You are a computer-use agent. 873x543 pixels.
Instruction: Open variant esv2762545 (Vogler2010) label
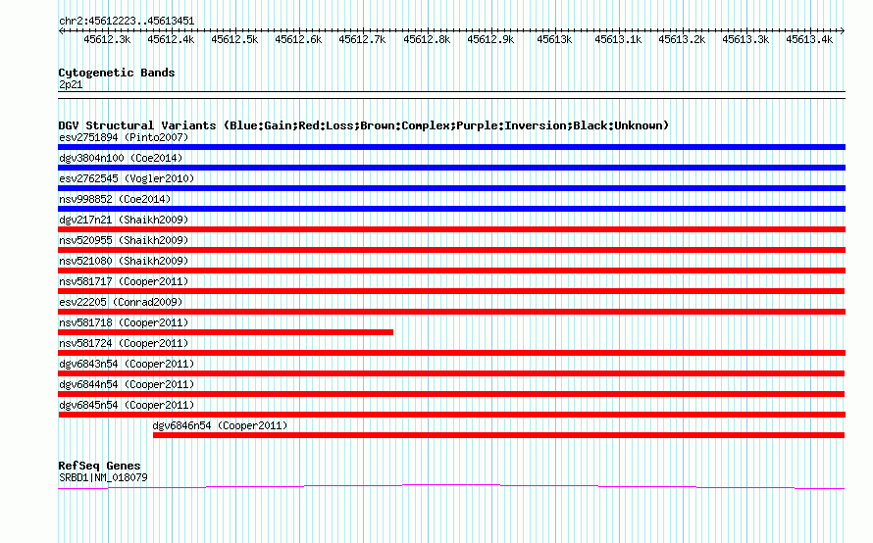point(127,178)
